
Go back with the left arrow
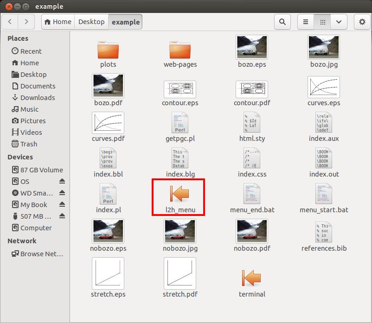coord(10,22)
